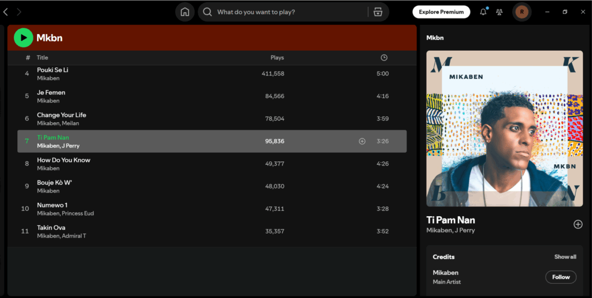Open artist 'Mikaben, Meilan' under Change Your Life
Screen dimensions: 592x298
click(58, 123)
